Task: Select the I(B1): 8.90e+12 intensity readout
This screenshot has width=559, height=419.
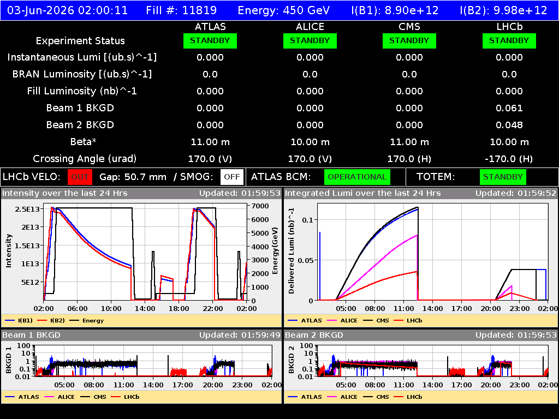Action: coord(395,10)
